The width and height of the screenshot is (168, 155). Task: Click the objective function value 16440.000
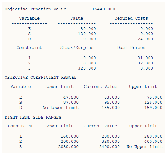tap(104, 9)
